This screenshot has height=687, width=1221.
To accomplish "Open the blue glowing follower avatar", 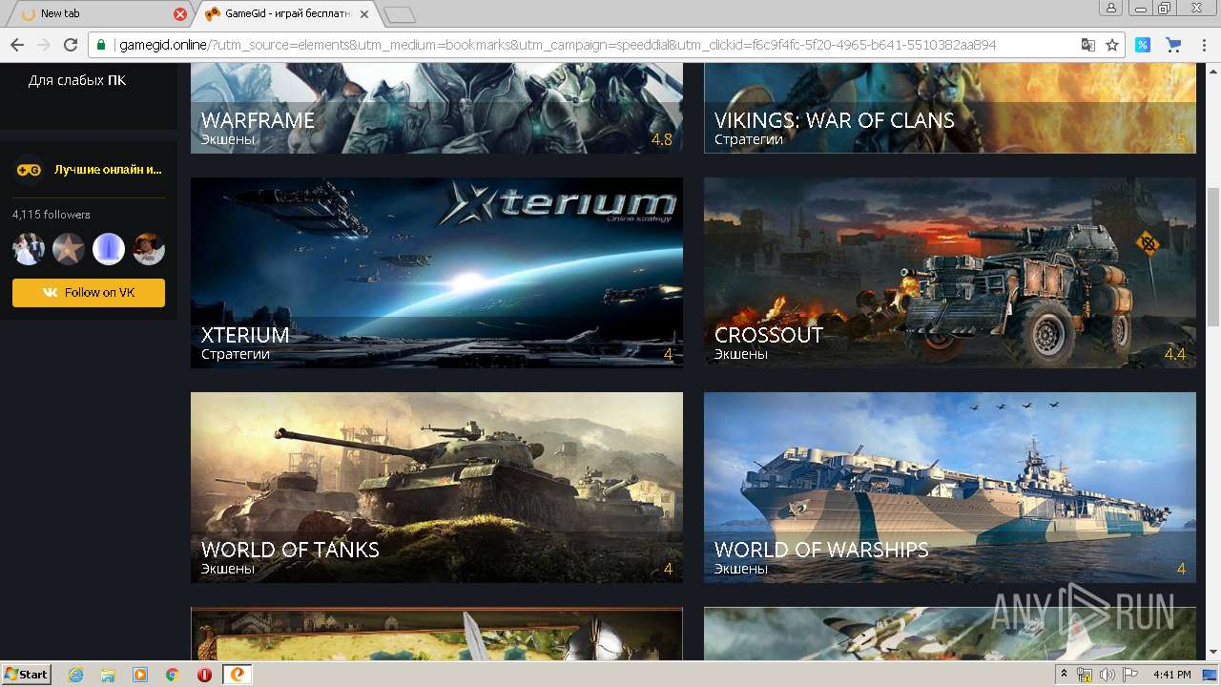I will 109,249.
